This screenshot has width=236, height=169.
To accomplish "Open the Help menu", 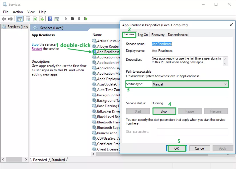I will [x=43, y=12].
